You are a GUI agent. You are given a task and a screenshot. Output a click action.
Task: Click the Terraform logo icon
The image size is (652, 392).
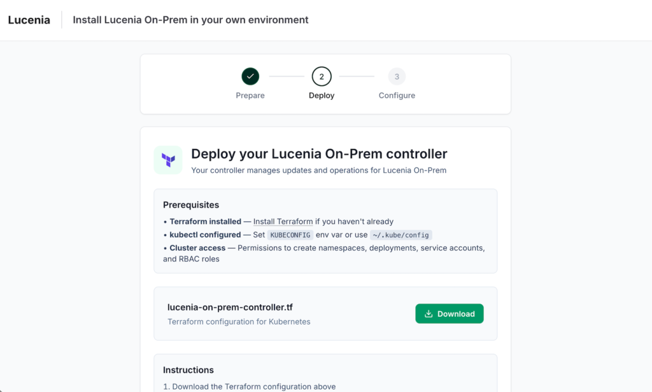[168, 160]
